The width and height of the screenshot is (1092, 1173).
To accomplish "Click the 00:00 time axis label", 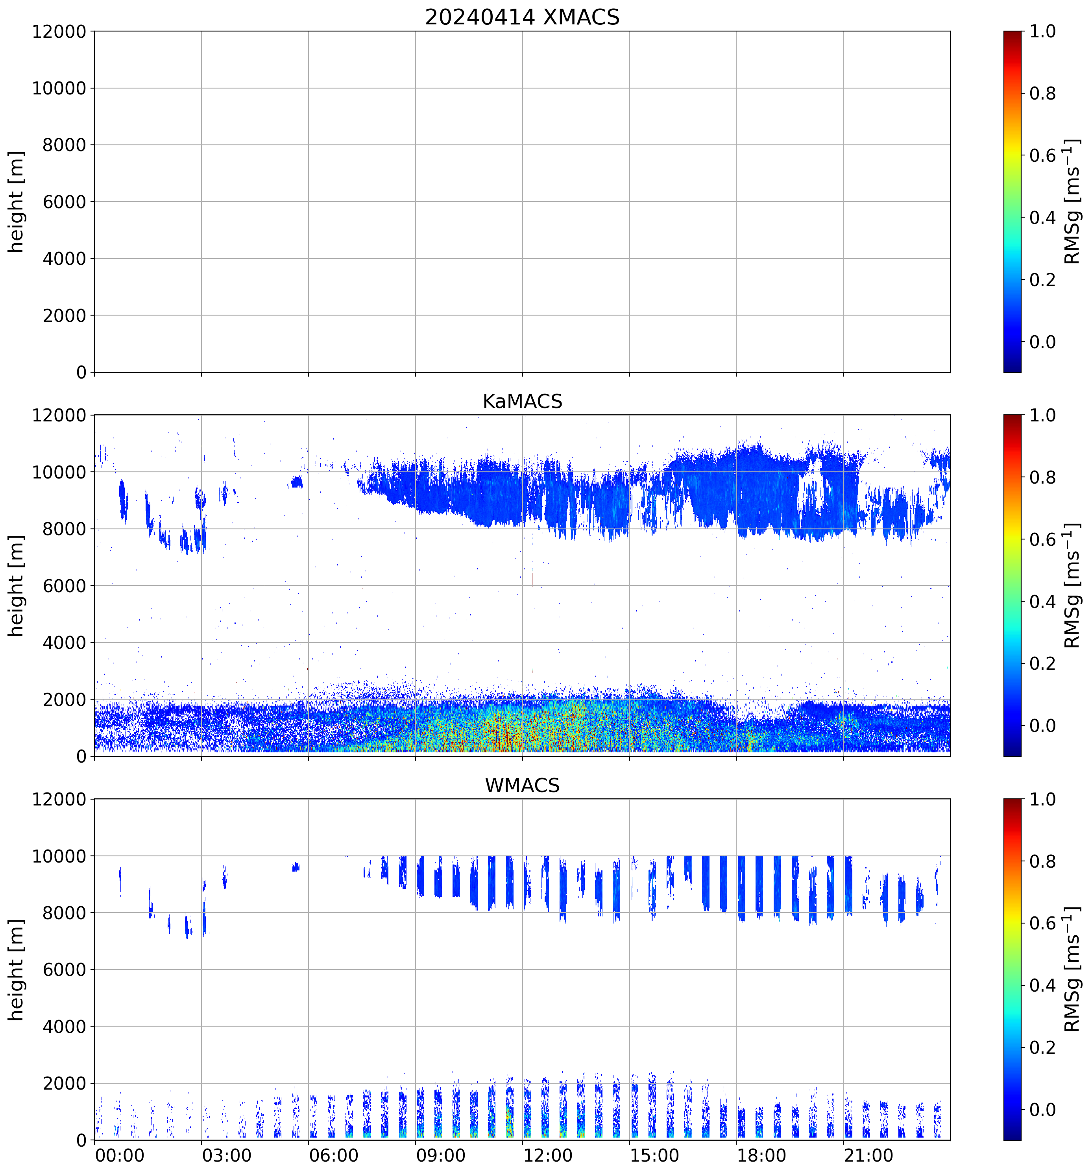I will coord(120,1155).
